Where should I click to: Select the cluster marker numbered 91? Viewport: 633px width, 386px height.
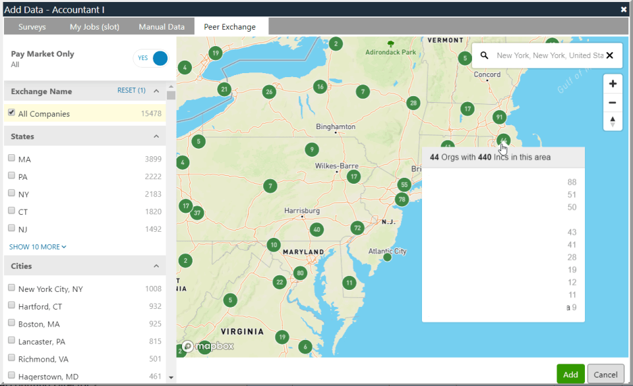[499, 117]
